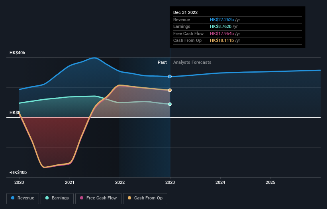Toggle the Cash From Op legend button
Screen dimensions: 327x209
(145, 198)
